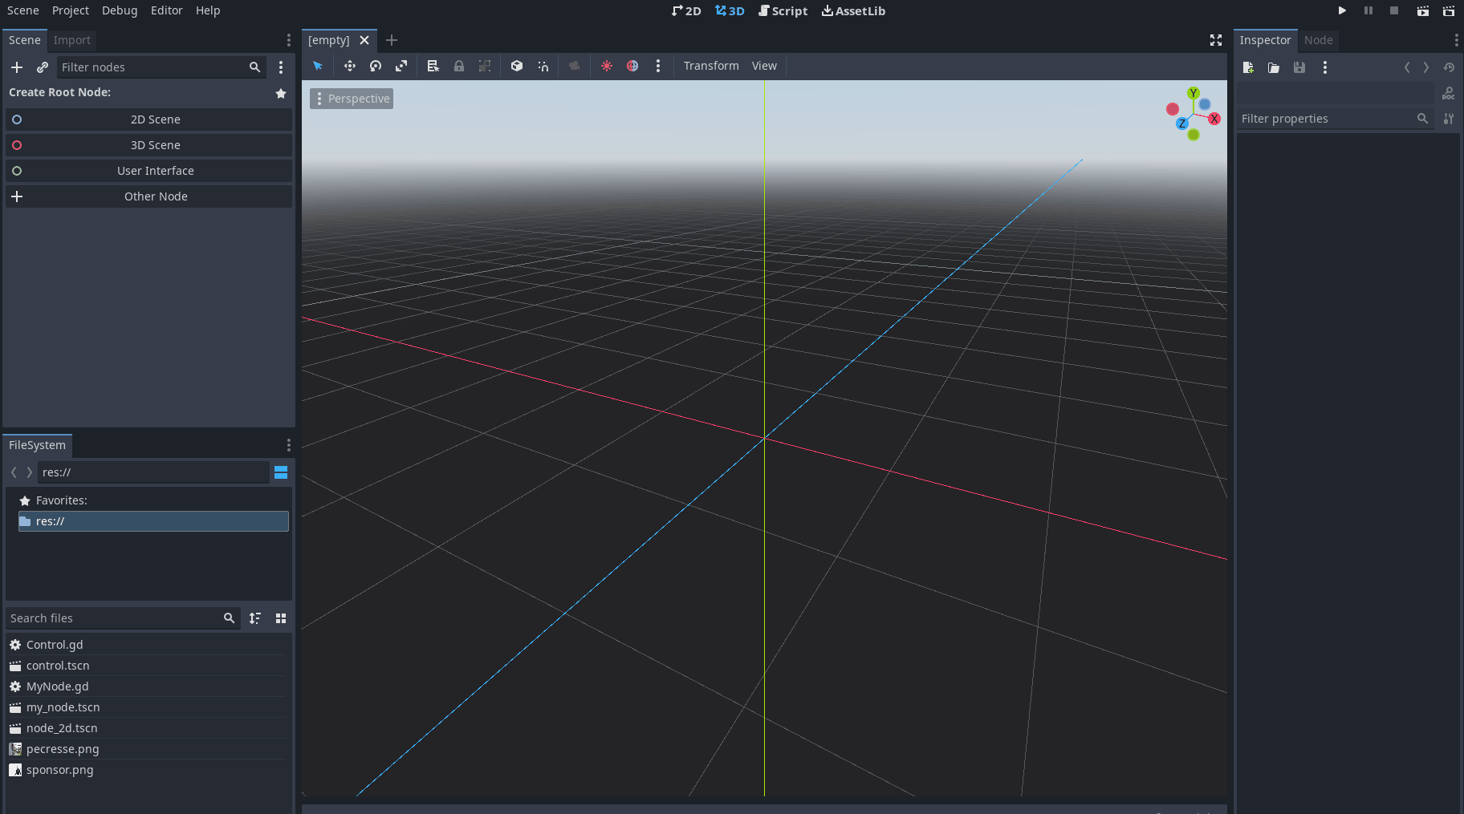This screenshot has height=814, width=1464.
Task: Open the list selectable nodes tool
Action: (x=433, y=66)
